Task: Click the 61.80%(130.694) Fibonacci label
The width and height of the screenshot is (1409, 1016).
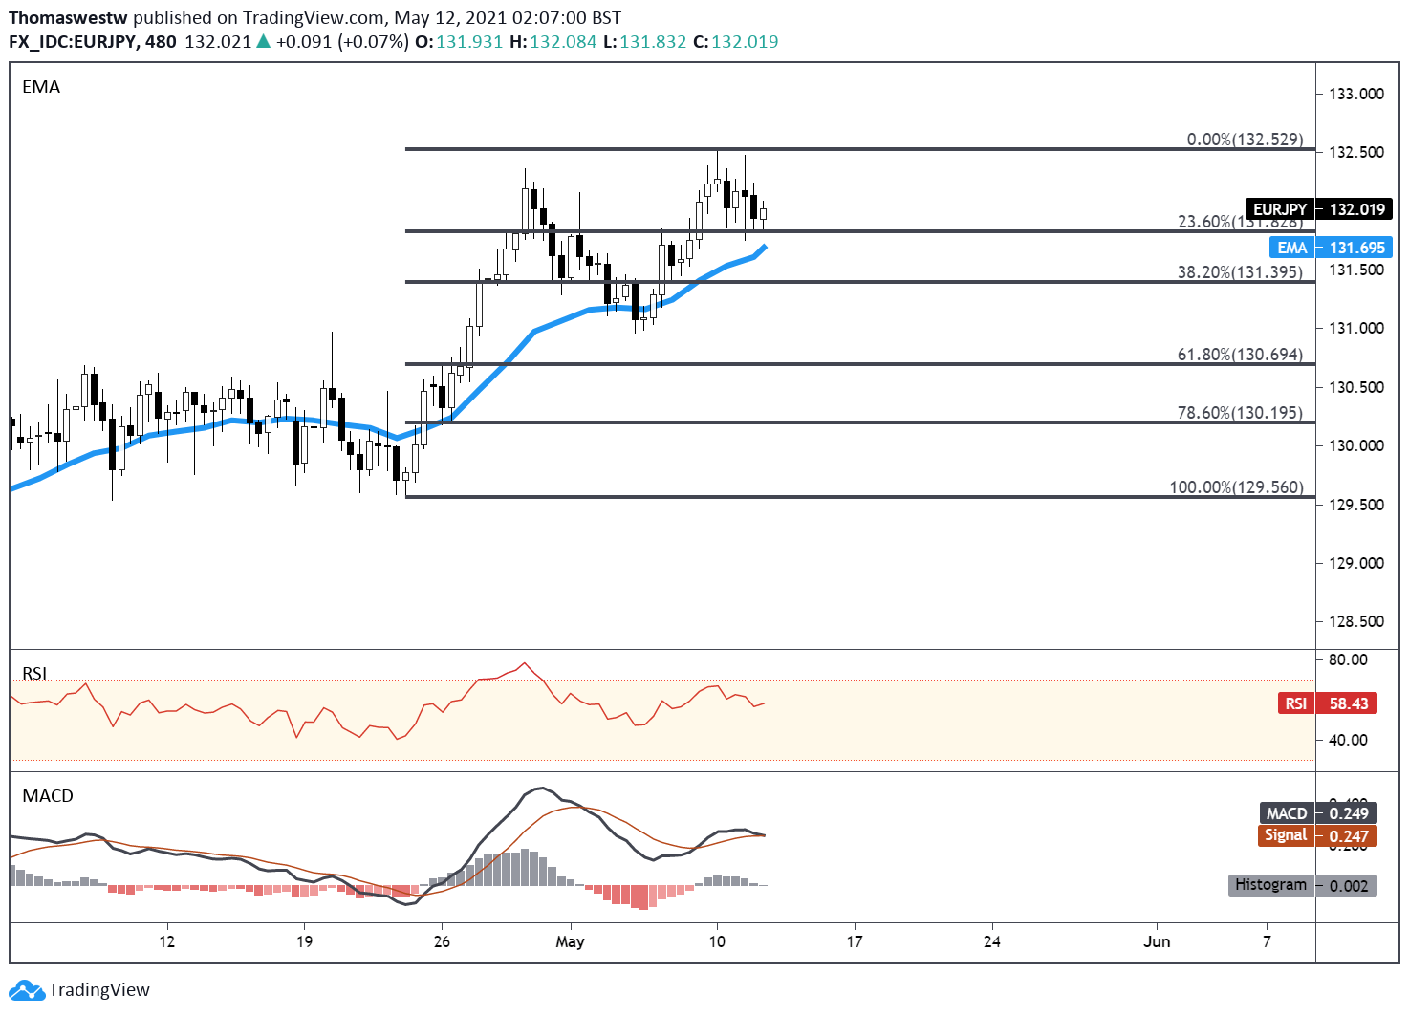Action: click(1240, 355)
